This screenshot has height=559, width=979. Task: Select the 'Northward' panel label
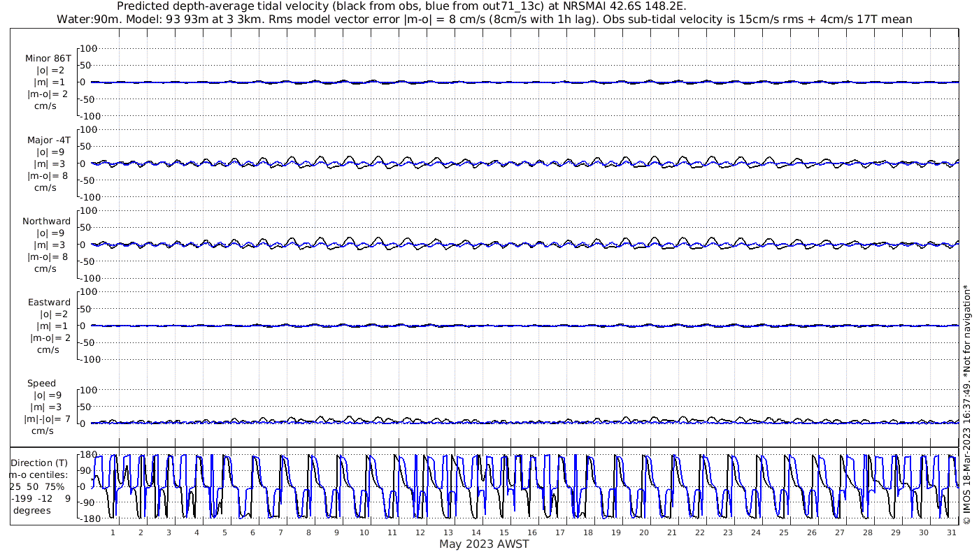pyautogui.click(x=47, y=222)
